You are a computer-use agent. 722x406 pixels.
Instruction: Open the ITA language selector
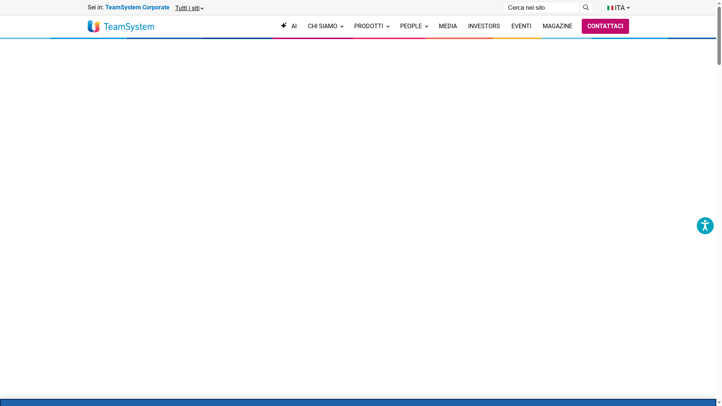620,8
